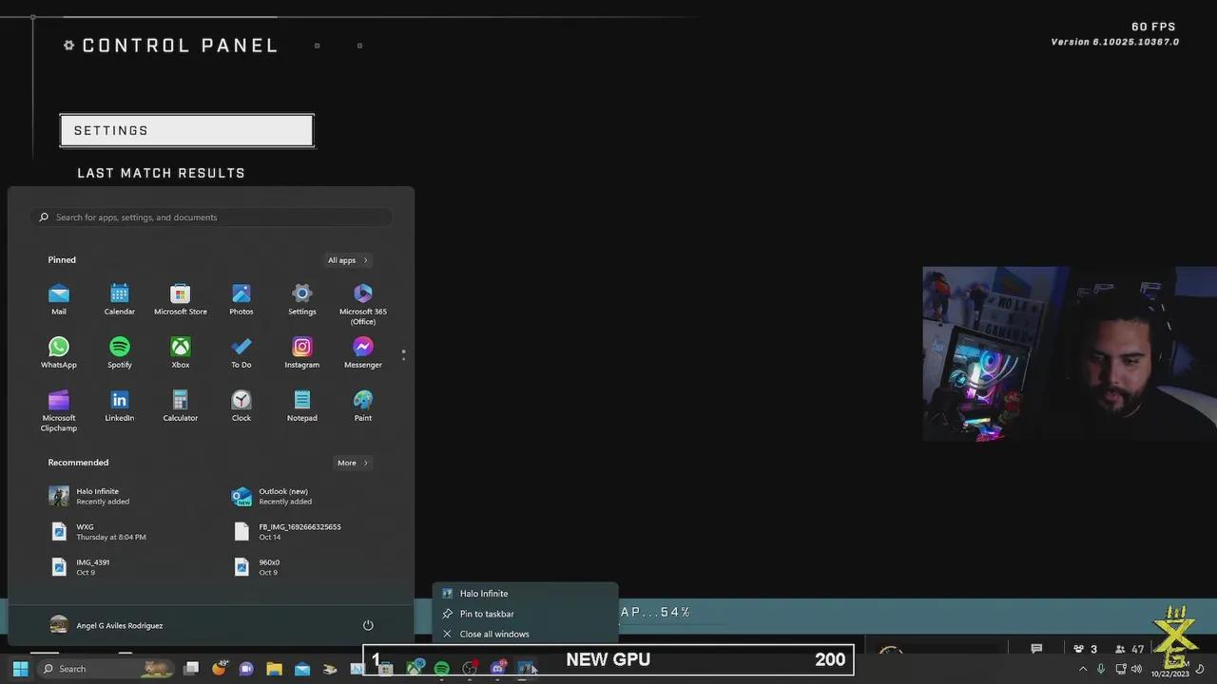Screen dimensions: 1217x684
Task: Open File Explorer from the taskbar
Action: (x=274, y=669)
